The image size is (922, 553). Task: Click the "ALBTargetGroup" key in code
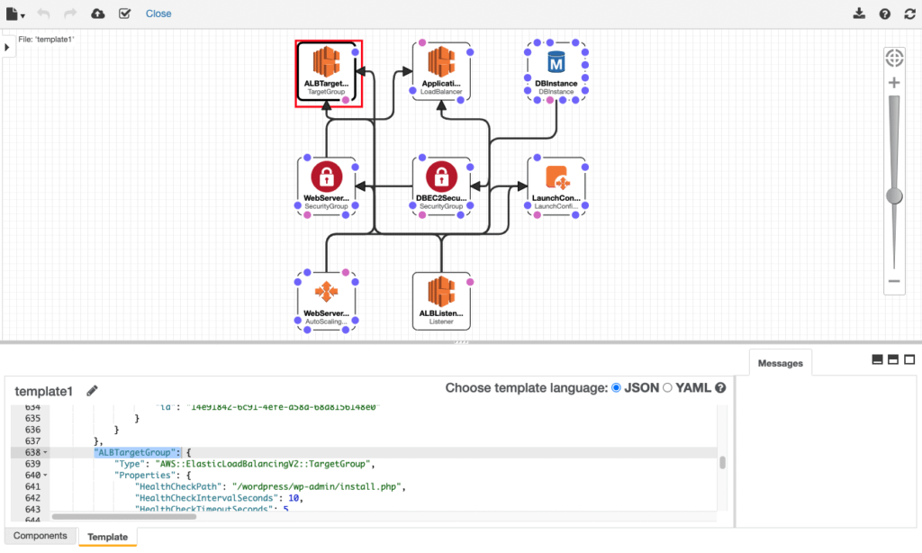(135, 452)
